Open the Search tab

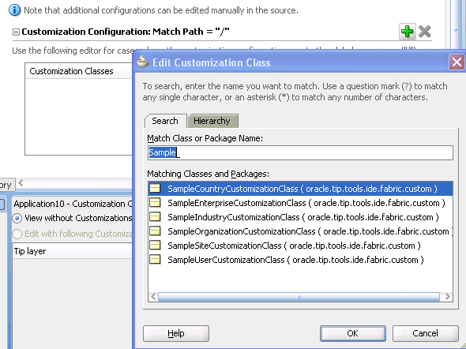(165, 121)
